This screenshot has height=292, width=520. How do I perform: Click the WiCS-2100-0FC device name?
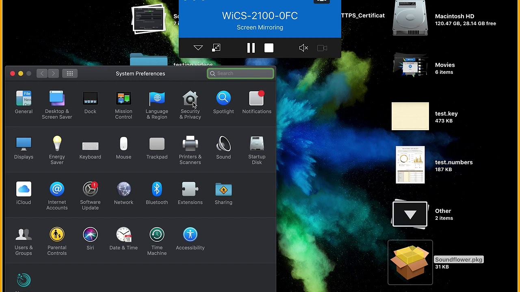click(x=260, y=16)
